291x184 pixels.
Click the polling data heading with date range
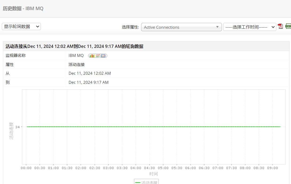74,46
